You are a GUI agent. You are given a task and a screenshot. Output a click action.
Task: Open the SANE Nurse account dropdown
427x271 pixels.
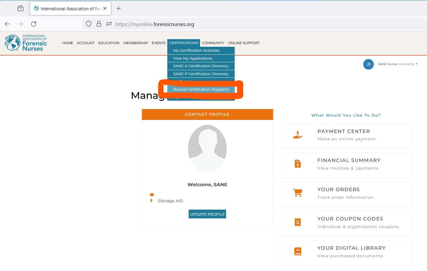point(397,64)
